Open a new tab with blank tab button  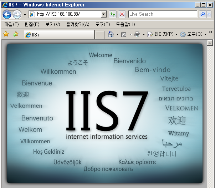(100, 35)
